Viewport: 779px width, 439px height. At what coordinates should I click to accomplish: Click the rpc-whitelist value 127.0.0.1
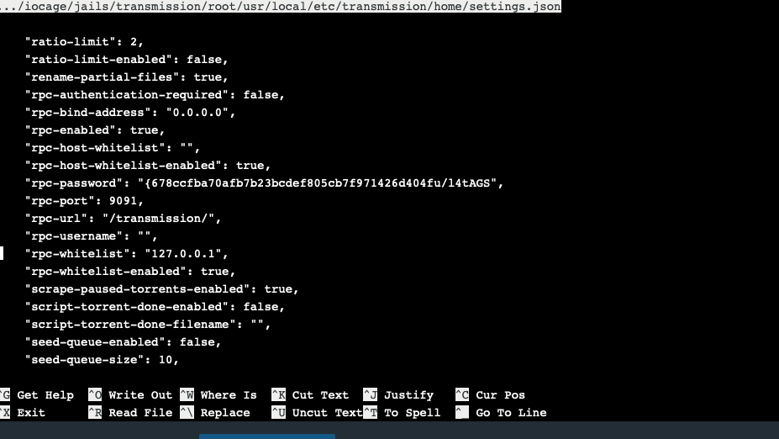[183, 253]
